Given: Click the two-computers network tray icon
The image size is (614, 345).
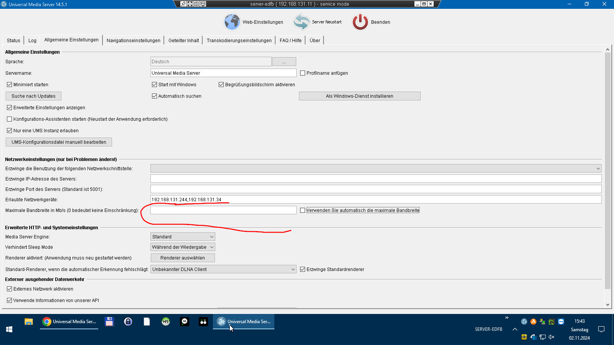Looking at the screenshot, I should click(x=542, y=322).
